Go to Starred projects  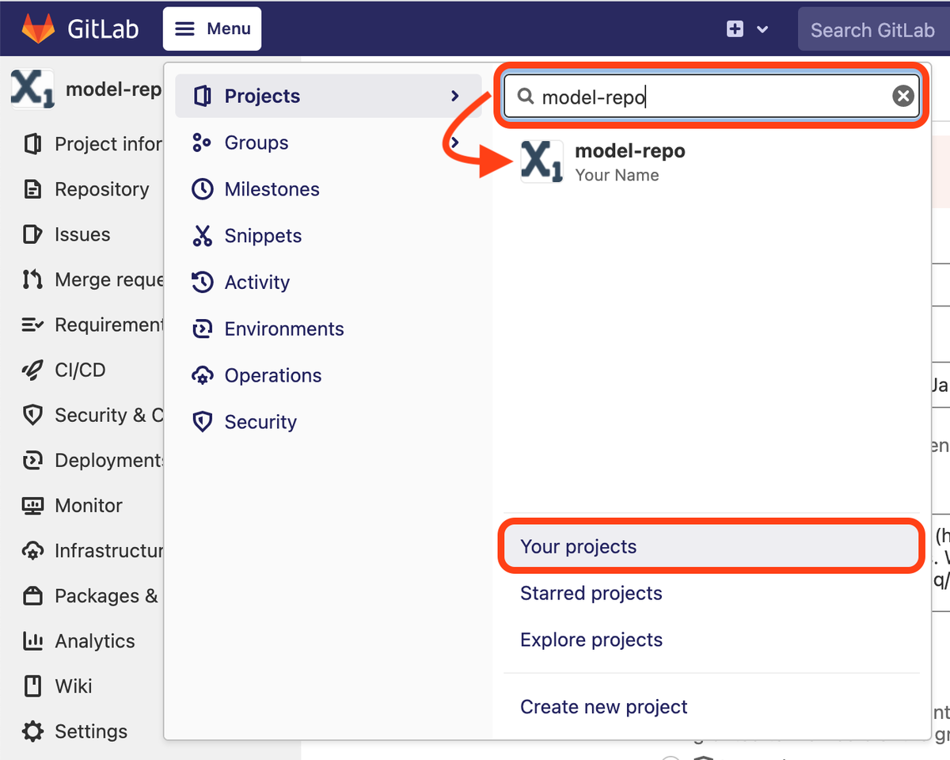pyautogui.click(x=591, y=593)
